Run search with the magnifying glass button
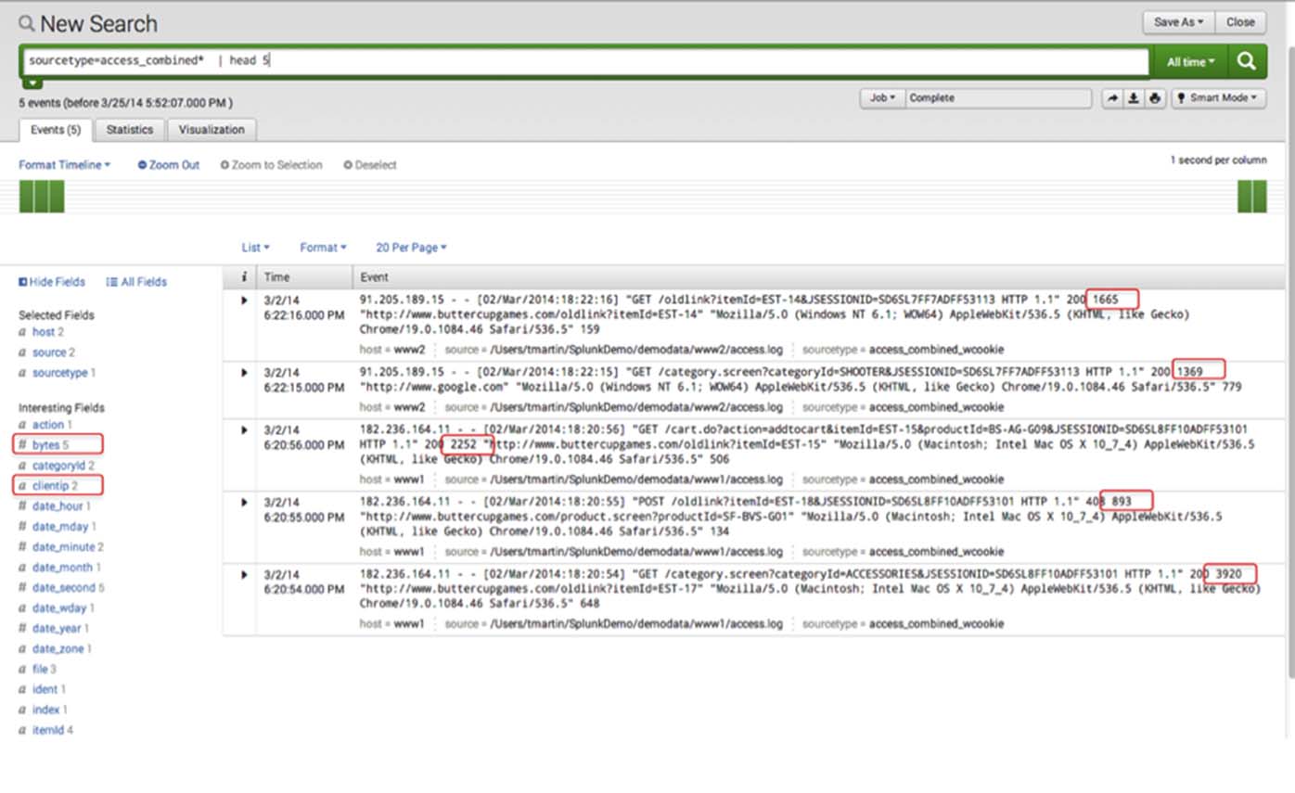The height and width of the screenshot is (793, 1295). coord(1247,61)
